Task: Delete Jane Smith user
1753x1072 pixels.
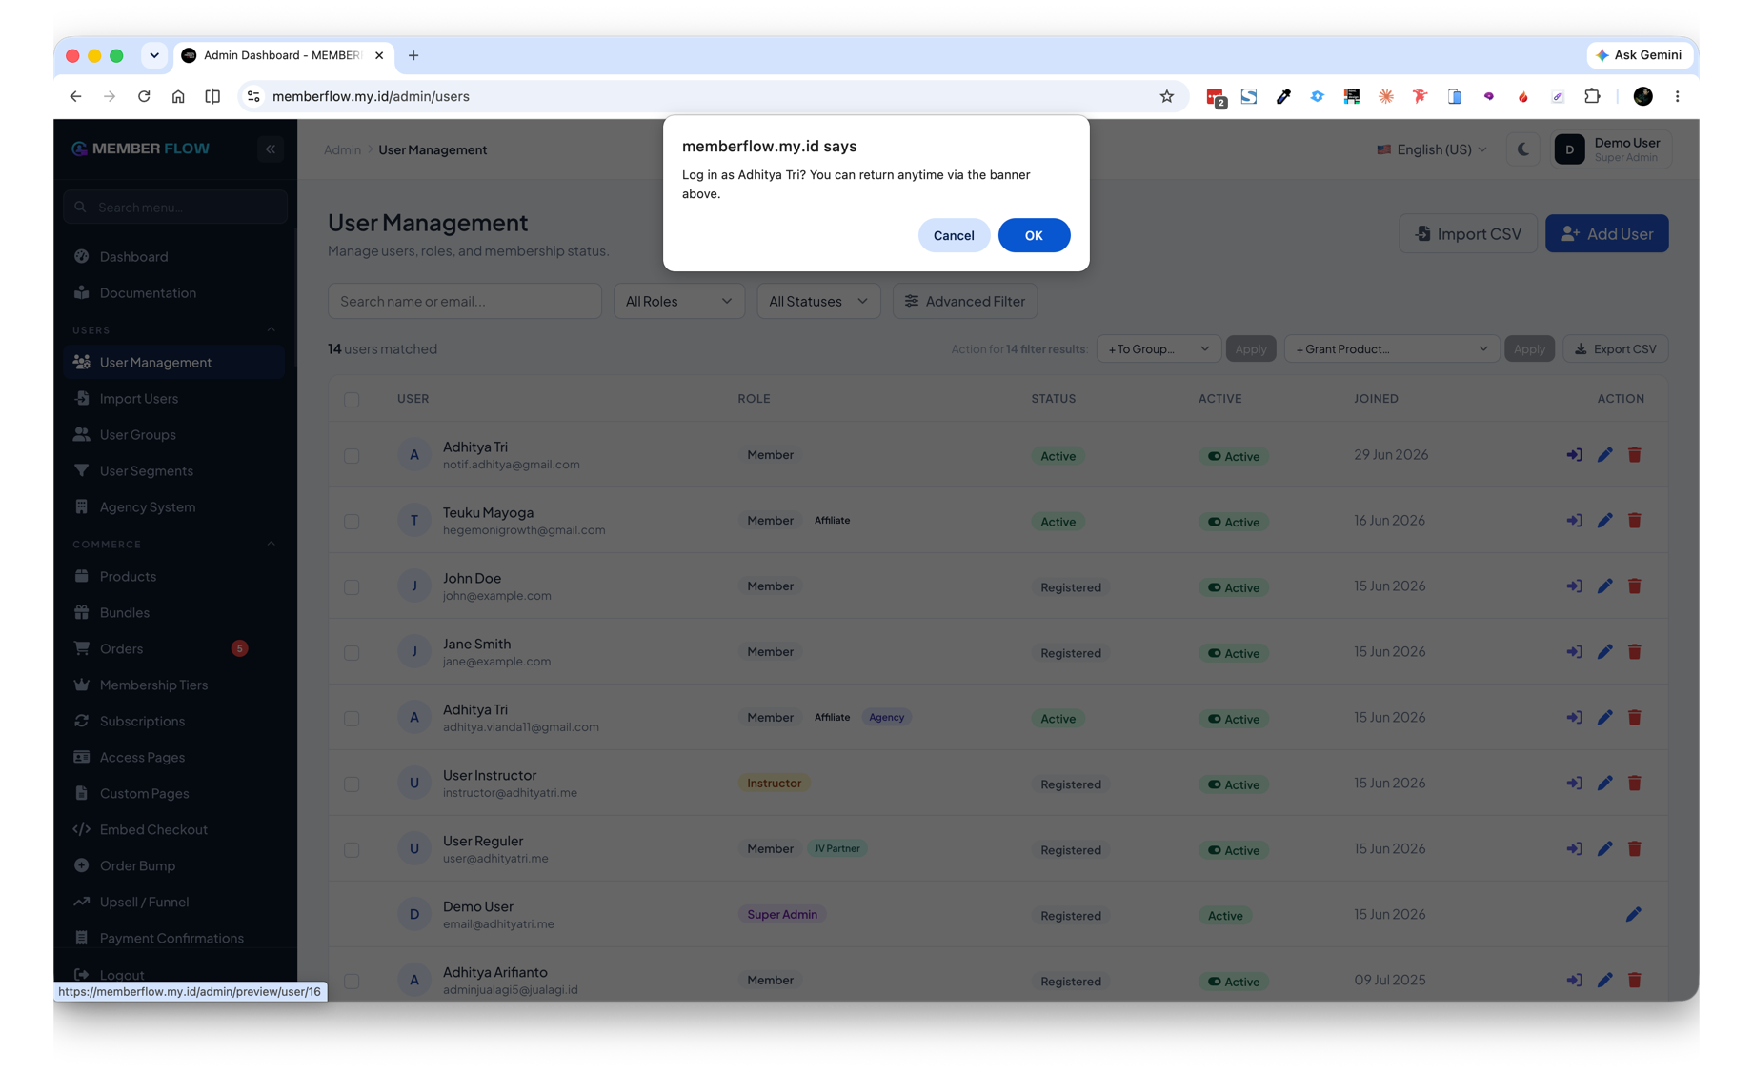Action: click(x=1635, y=652)
